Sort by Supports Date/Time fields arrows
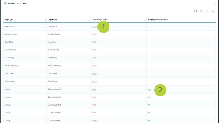The width and height of the screenshot is (219, 123). pyautogui.click(x=215, y=20)
